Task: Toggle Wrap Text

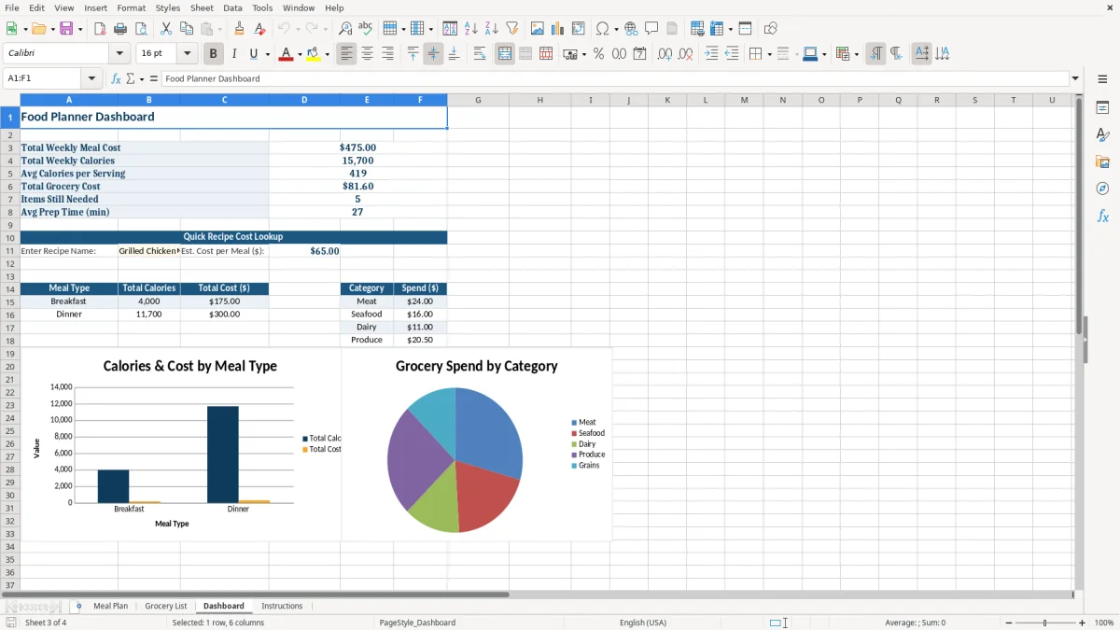Action: [x=480, y=54]
